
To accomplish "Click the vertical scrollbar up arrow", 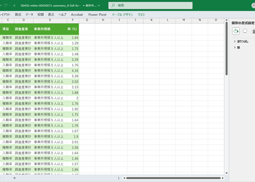I will click(227, 20).
